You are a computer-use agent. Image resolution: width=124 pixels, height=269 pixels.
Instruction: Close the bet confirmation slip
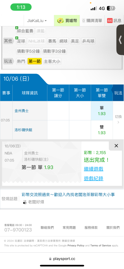(116, 146)
